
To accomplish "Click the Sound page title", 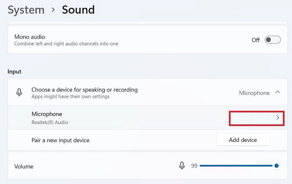I will pos(78,10).
